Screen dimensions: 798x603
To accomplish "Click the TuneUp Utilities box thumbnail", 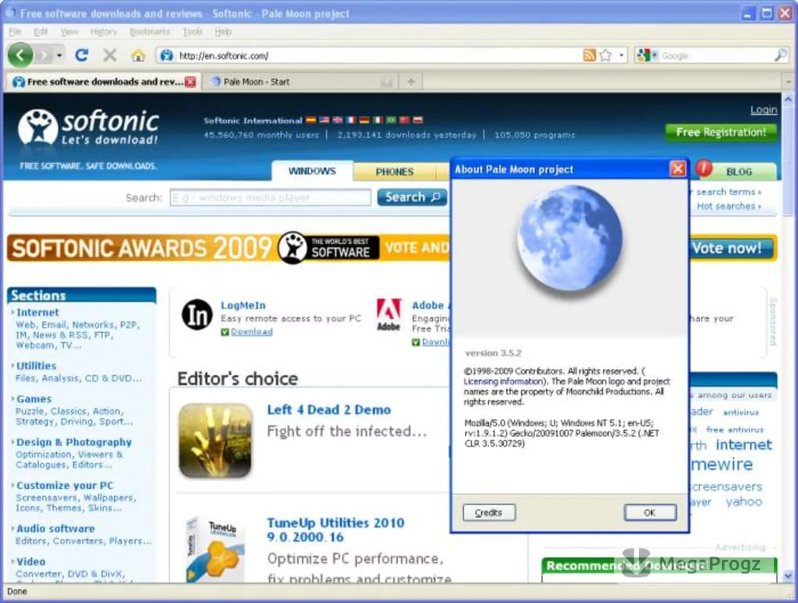I will tap(215, 549).
